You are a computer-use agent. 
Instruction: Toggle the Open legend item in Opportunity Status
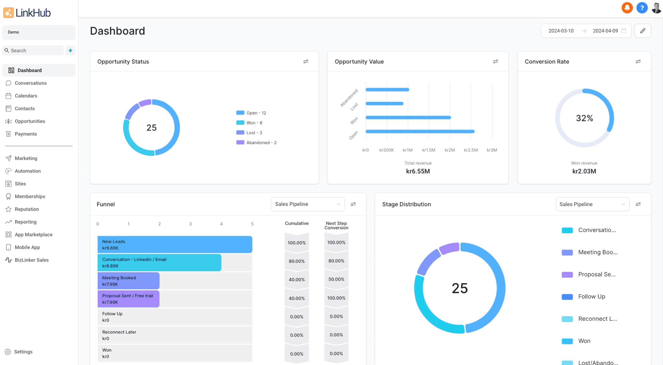(251, 113)
